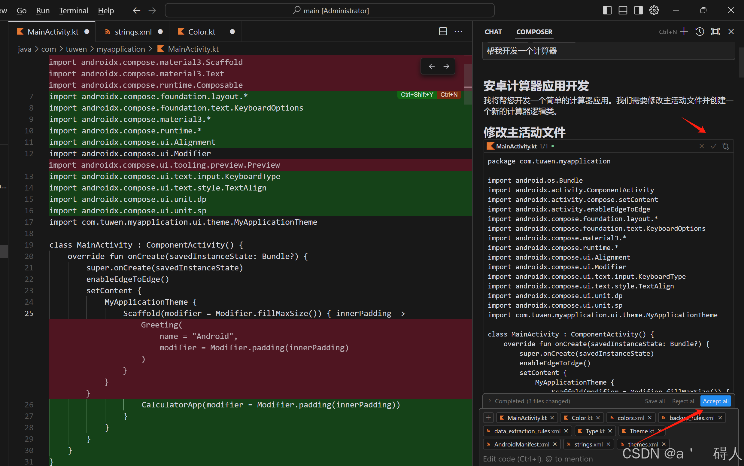Show composer history
This screenshot has width=744, height=466.
point(700,32)
